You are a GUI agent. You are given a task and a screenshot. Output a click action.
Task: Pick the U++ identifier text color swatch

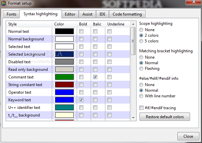click(x=64, y=108)
